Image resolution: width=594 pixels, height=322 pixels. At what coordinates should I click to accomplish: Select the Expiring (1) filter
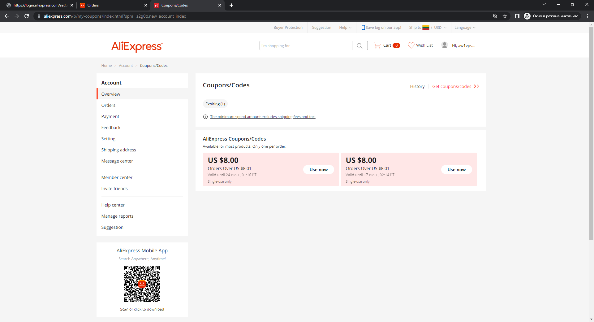point(215,104)
